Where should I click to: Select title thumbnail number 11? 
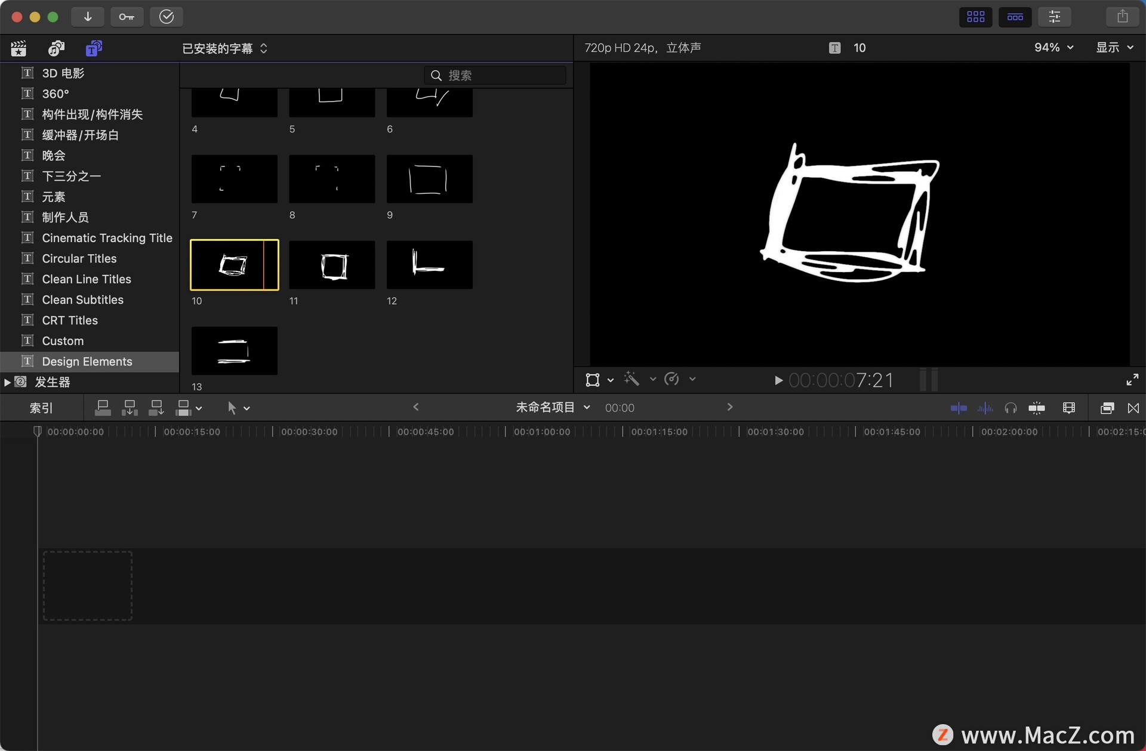332,265
